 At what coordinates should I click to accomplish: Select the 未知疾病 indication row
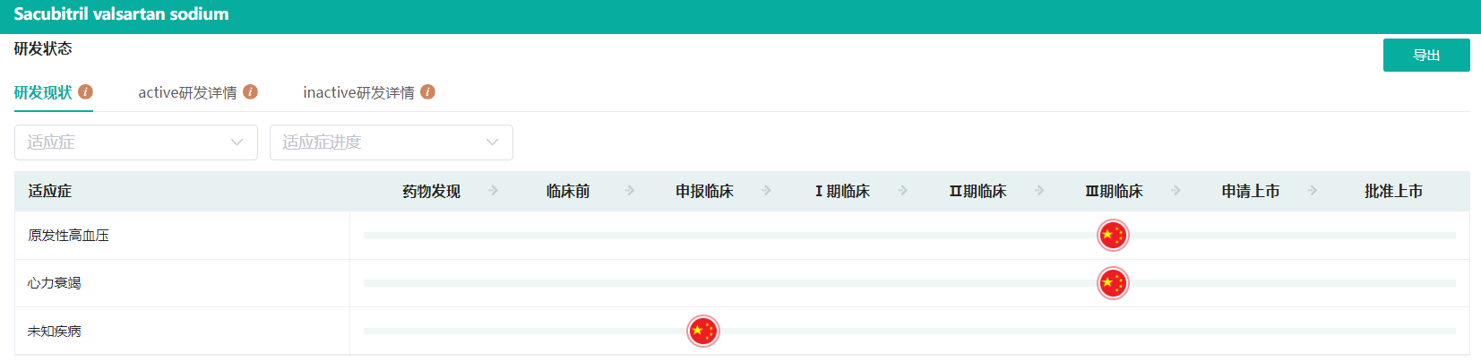pos(742,331)
